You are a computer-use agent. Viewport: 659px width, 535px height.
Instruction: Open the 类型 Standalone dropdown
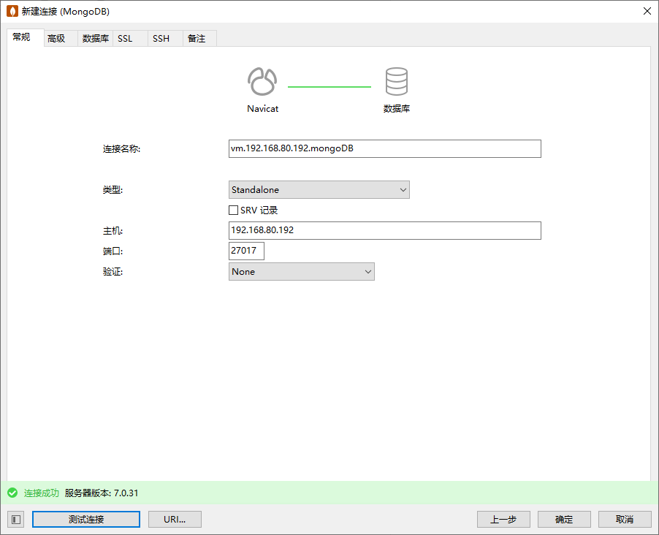point(319,190)
